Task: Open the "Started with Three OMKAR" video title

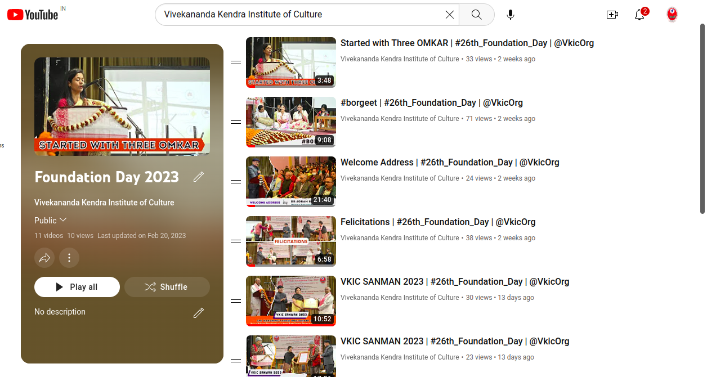Action: coord(467,43)
